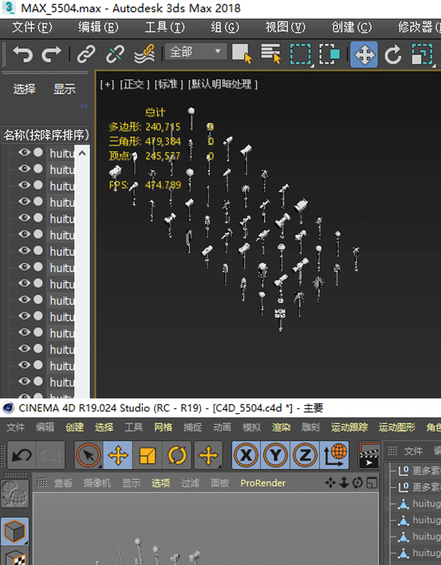441x565 pixels.
Task: Activate the Select and Scale tool in 3ds Max
Action: 422,54
